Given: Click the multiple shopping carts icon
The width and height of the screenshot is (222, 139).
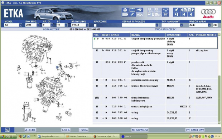Looking at the screenshot, I should tap(165, 10).
